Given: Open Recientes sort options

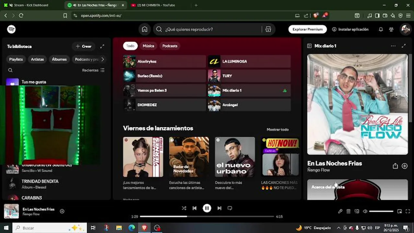Looking at the screenshot, I should (93, 70).
